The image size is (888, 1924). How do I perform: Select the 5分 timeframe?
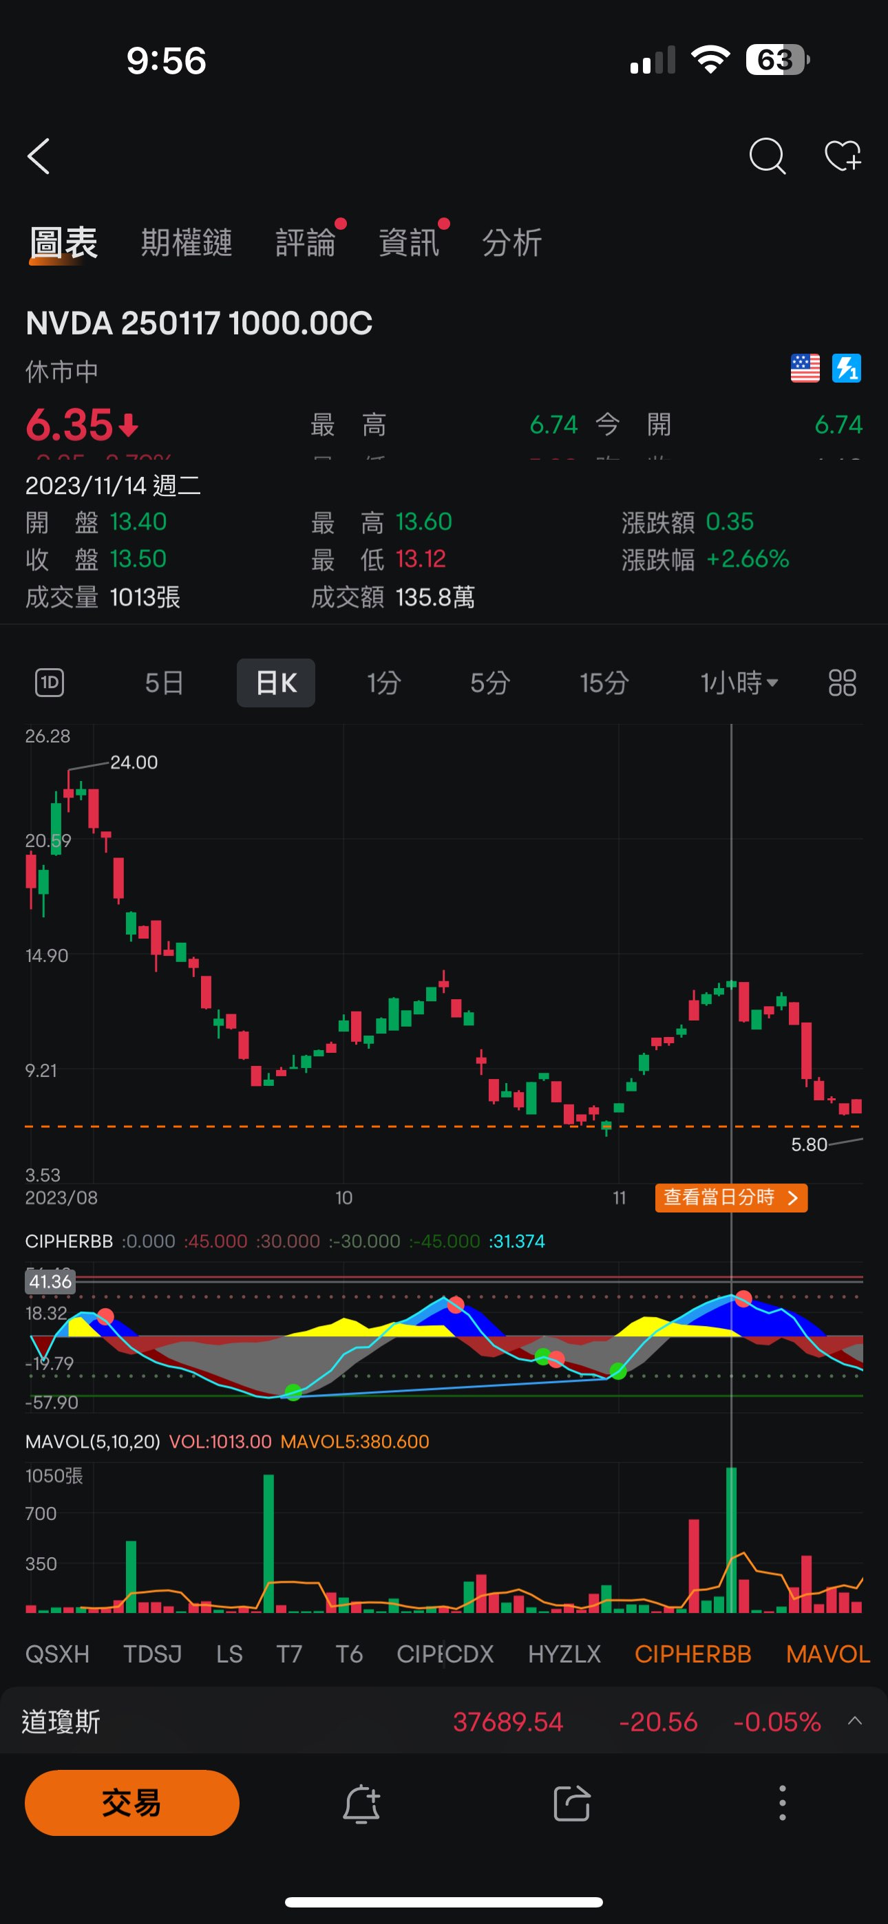coord(490,683)
